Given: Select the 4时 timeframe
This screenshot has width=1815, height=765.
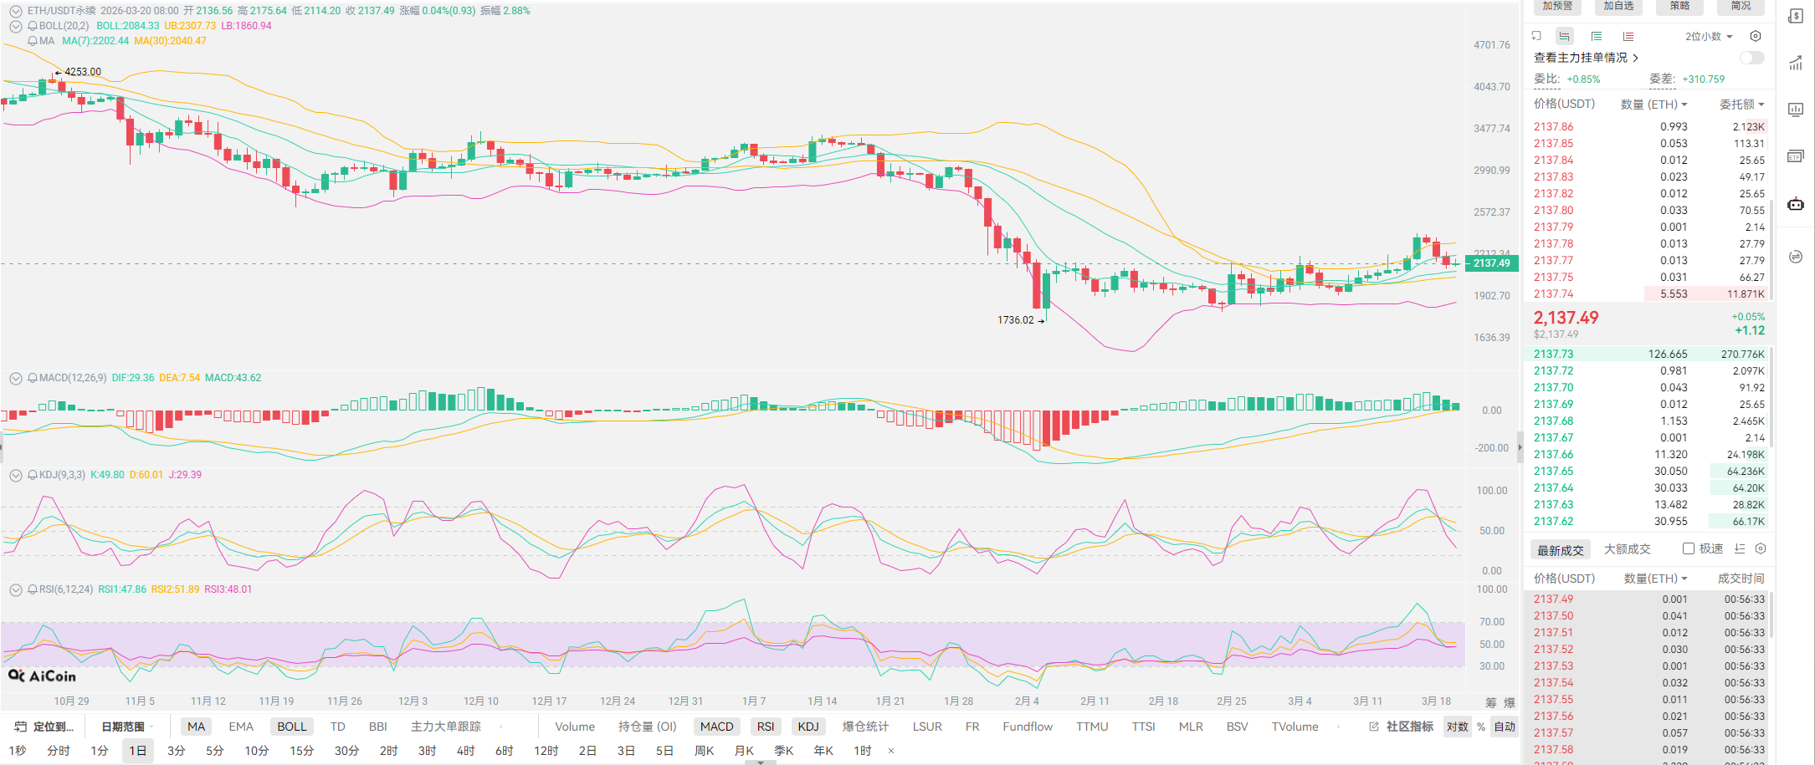Looking at the screenshot, I should [x=465, y=751].
